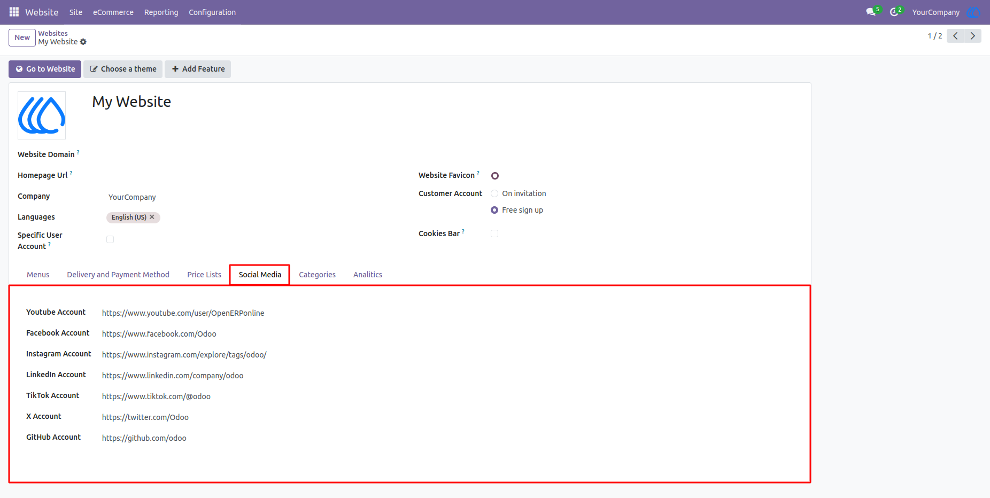Click the website logo image
990x498 pixels.
(42, 115)
